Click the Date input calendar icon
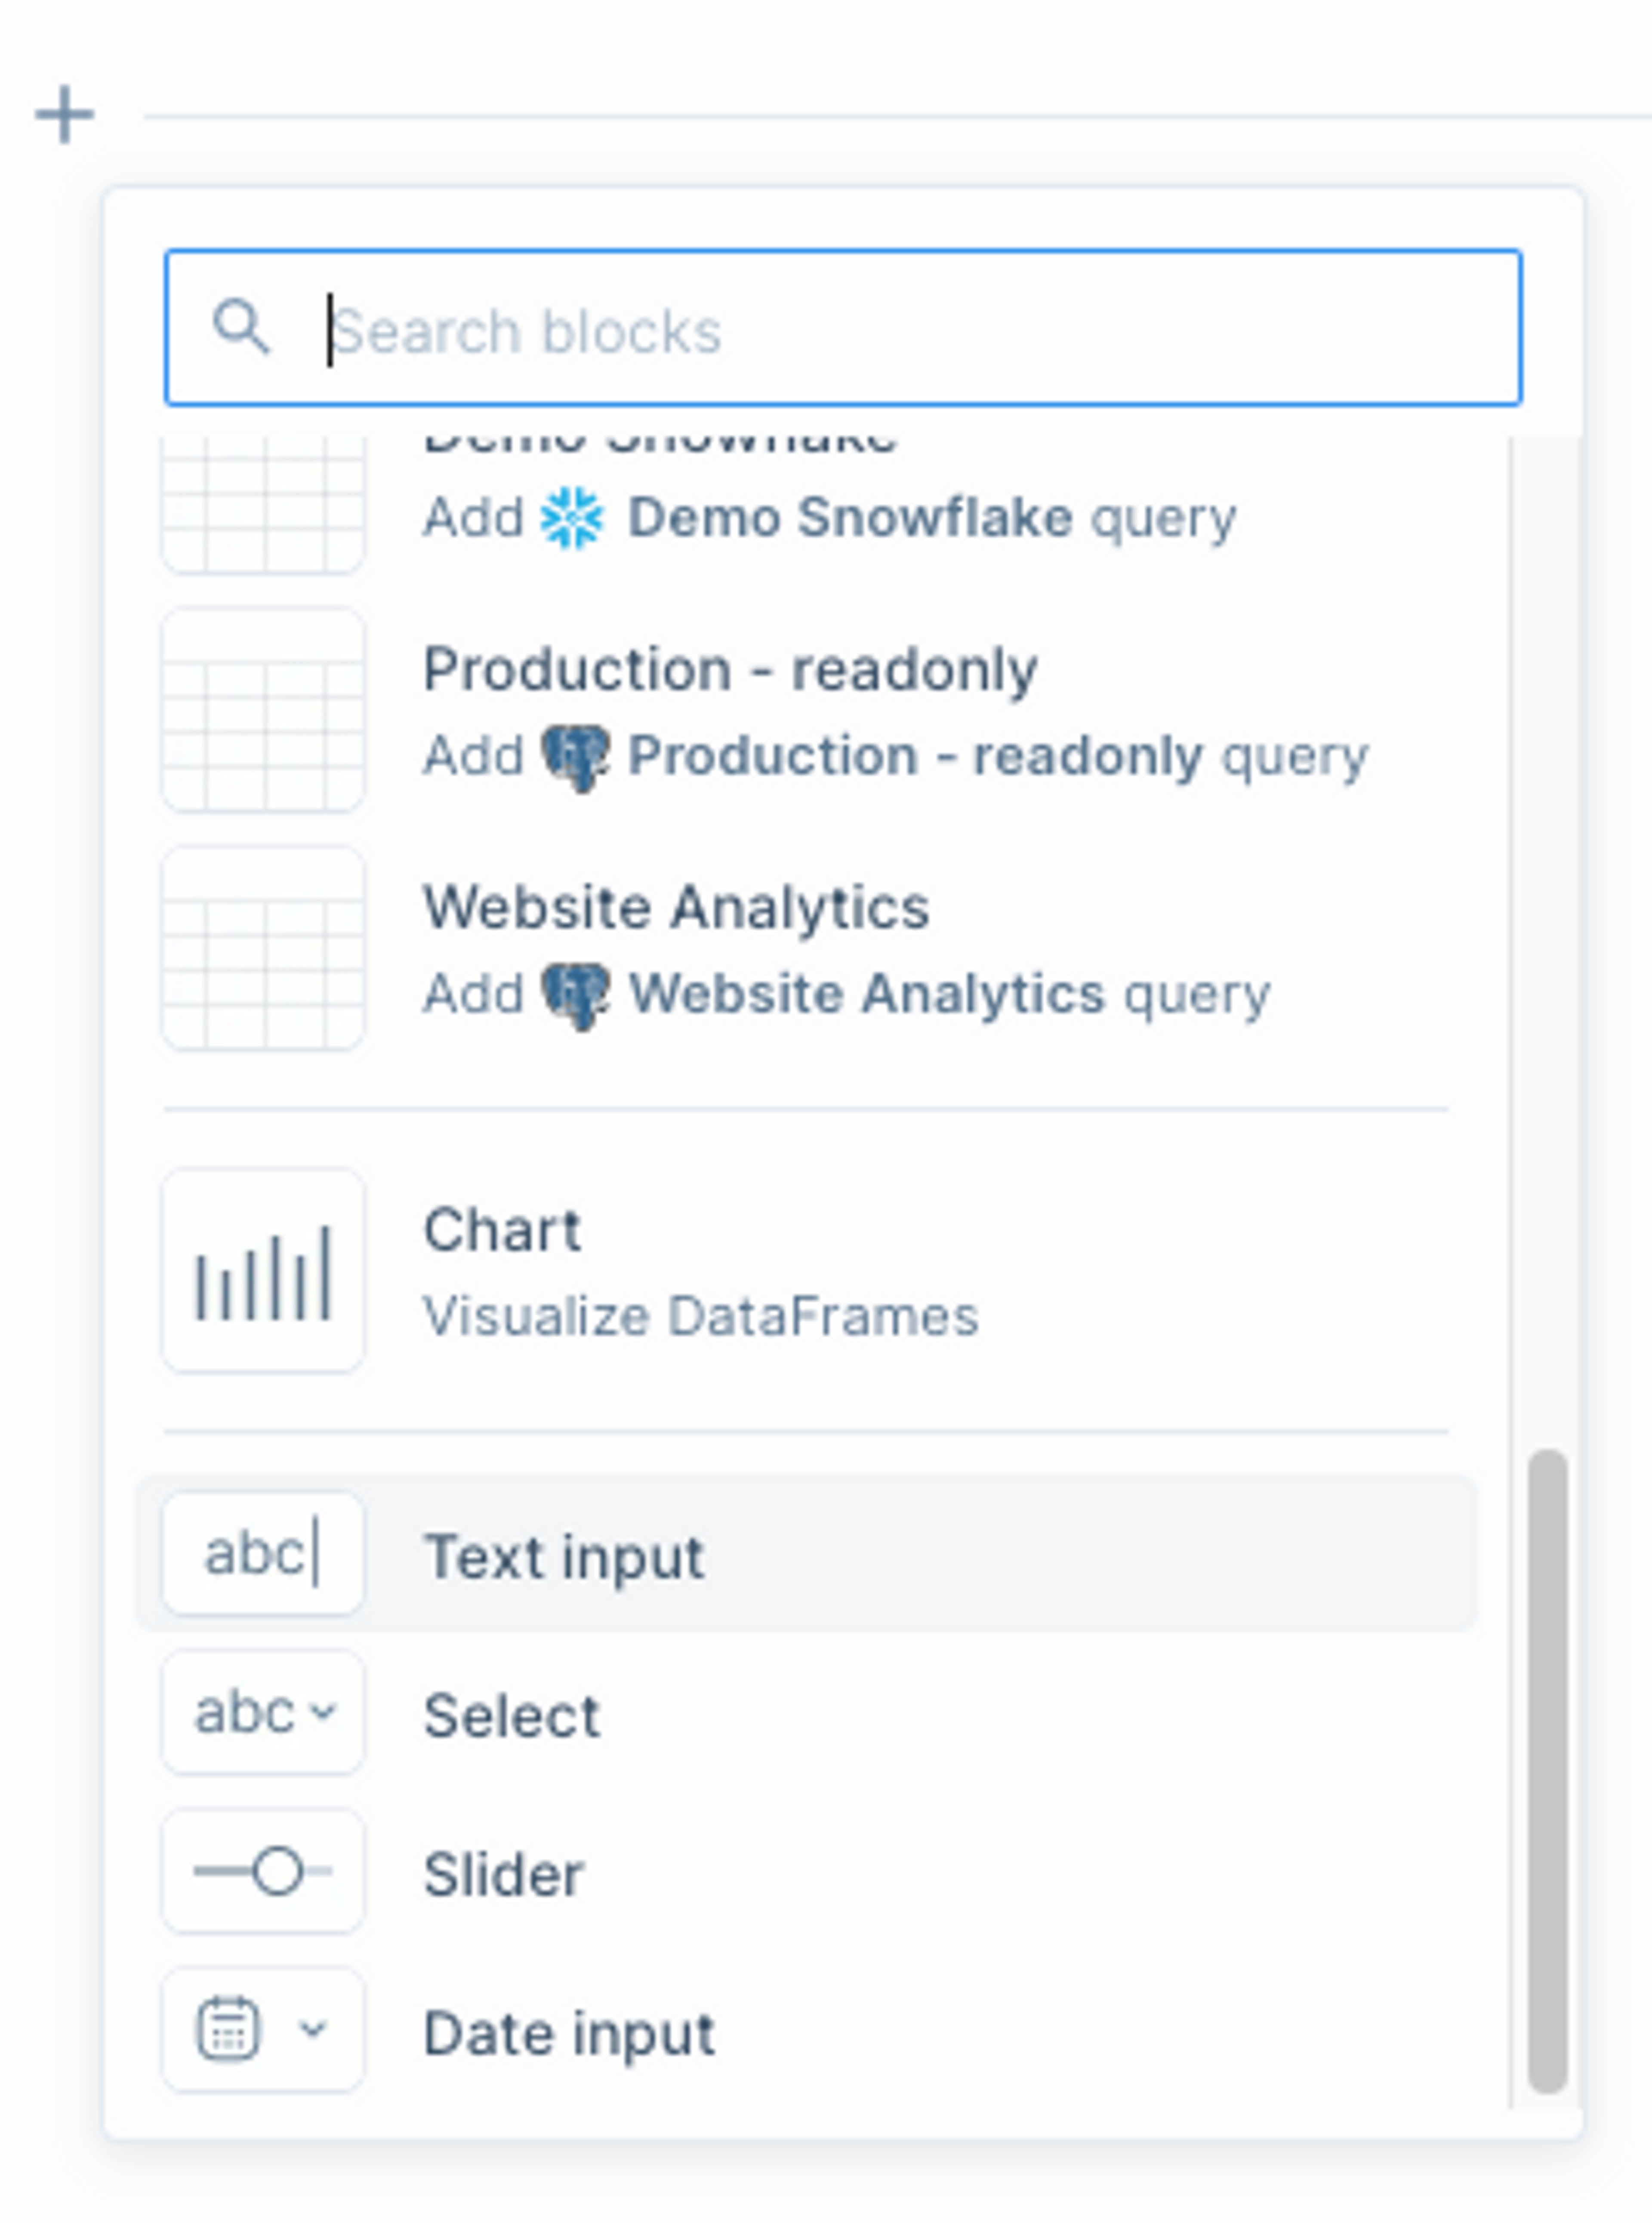The height and width of the screenshot is (2223, 1652). 229,2029
